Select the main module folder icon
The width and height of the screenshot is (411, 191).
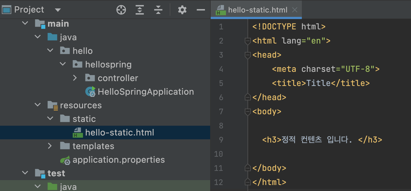40,24
